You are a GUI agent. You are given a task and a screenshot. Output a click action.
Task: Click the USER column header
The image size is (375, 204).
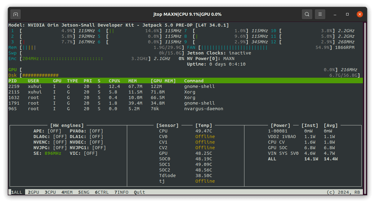pos(33,81)
